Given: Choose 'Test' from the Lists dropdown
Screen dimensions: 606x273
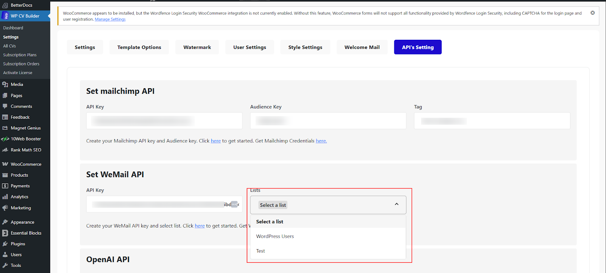Looking at the screenshot, I should [x=328, y=251].
